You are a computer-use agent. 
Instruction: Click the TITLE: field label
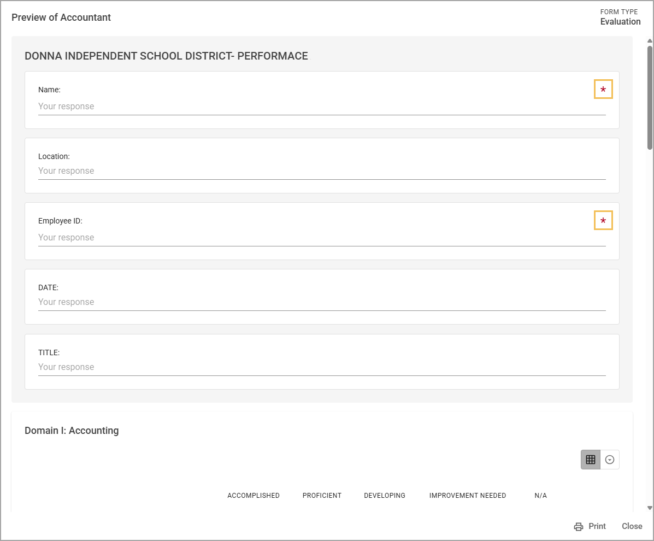pyautogui.click(x=49, y=353)
